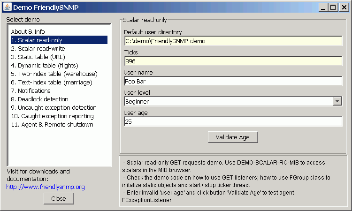The width and height of the screenshot is (352, 211).
Task: Click the Ticks value field
Action: (233, 61)
